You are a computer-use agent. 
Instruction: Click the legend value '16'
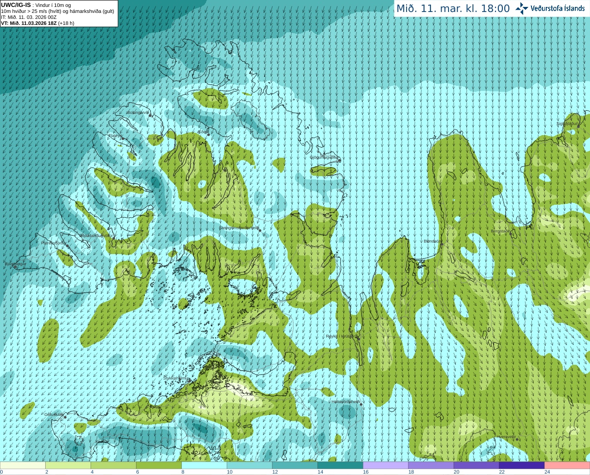[366, 472]
